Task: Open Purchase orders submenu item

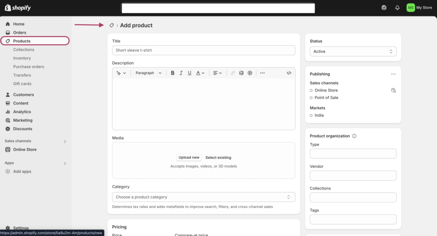Action: 29,67
